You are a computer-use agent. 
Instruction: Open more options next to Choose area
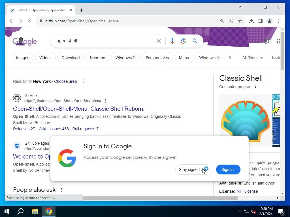pyautogui.click(x=84, y=81)
